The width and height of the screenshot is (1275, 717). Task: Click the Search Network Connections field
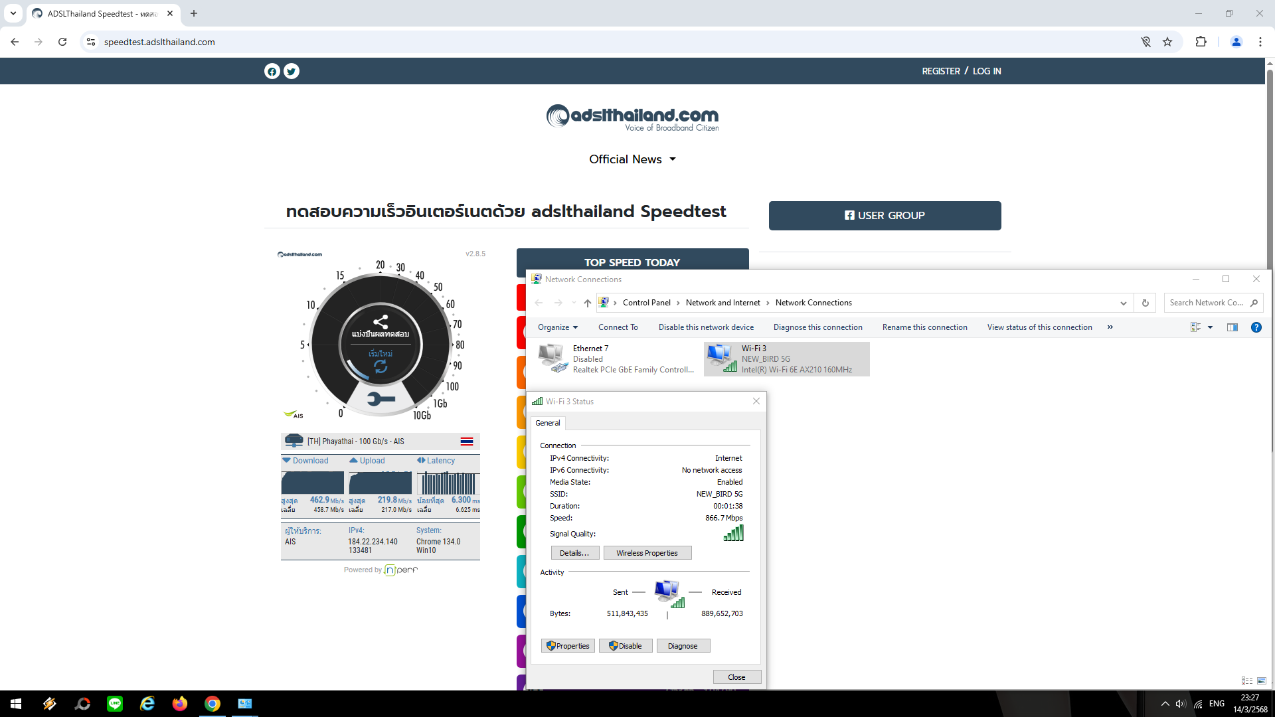1206,303
